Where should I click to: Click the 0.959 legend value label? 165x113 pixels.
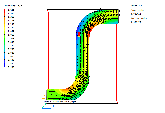point(11,38)
